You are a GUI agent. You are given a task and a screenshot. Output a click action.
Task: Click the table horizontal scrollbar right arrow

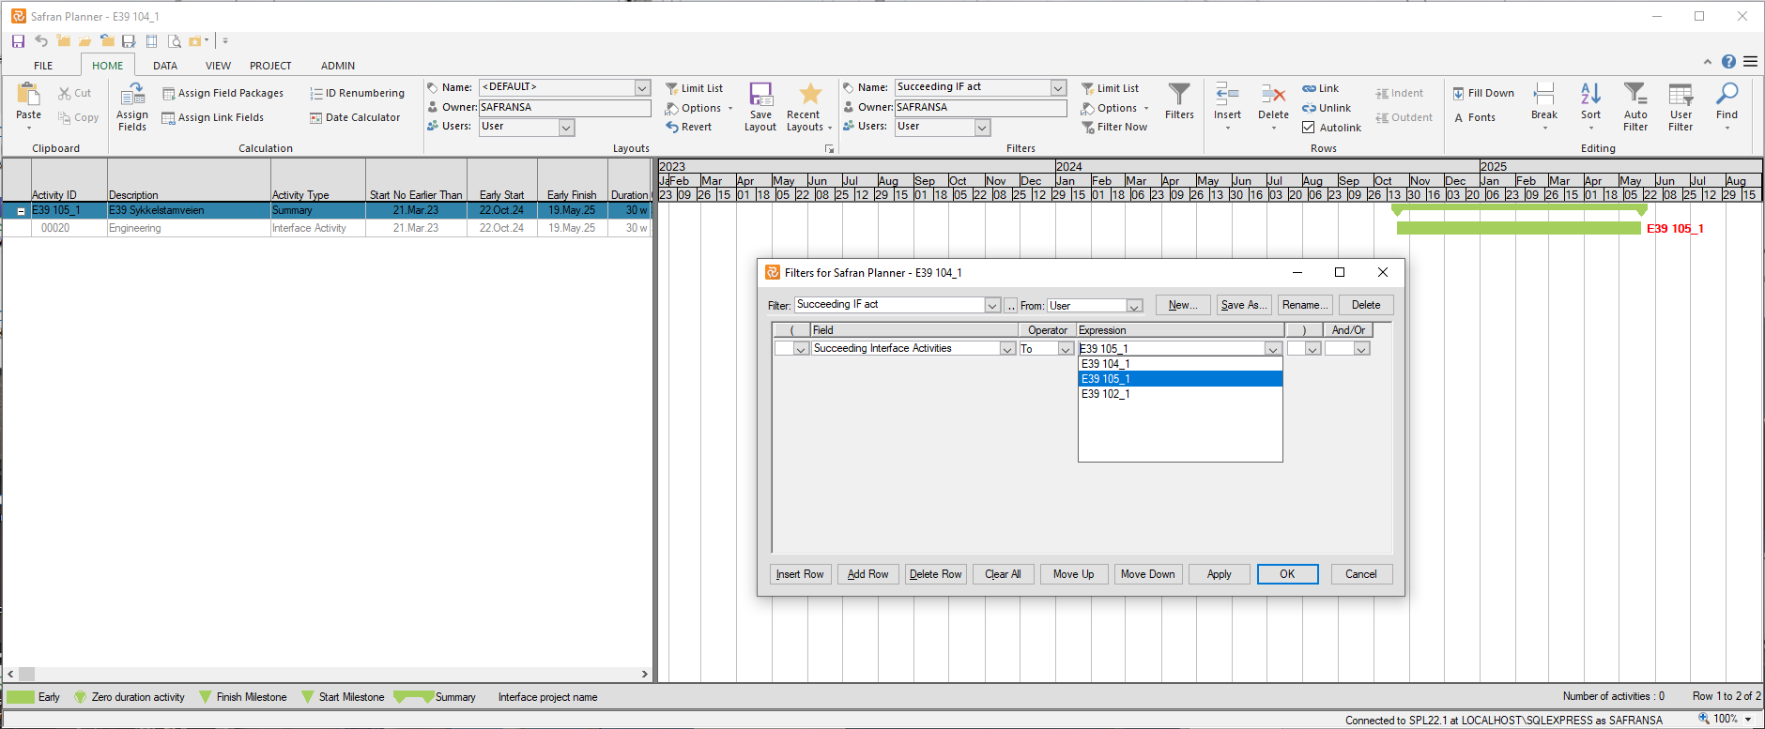click(x=644, y=674)
